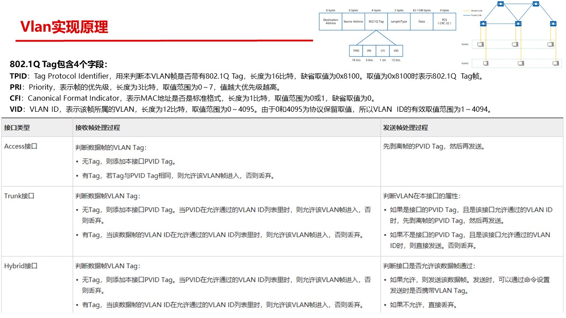The height and width of the screenshot is (318, 566).
Task: Click the 'Access Link' legend entry
Action: click(473, 11)
